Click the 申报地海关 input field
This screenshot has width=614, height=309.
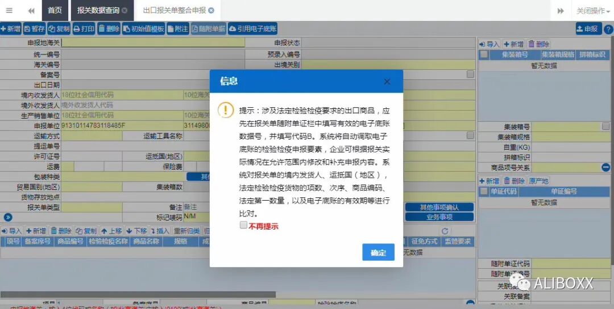click(153, 43)
